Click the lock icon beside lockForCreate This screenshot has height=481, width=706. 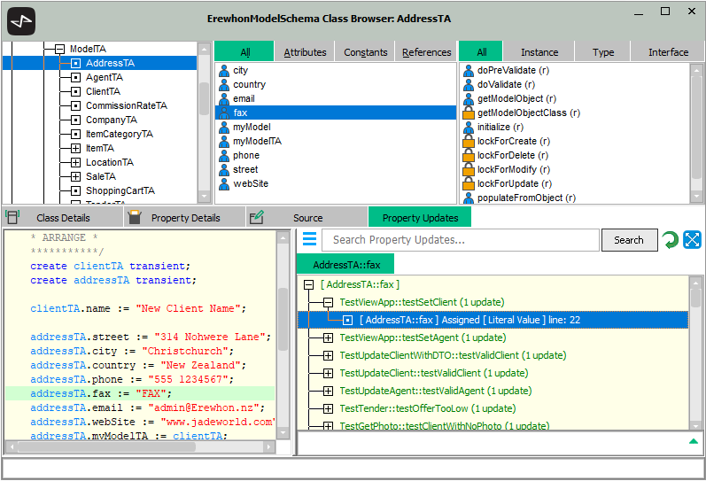point(469,141)
